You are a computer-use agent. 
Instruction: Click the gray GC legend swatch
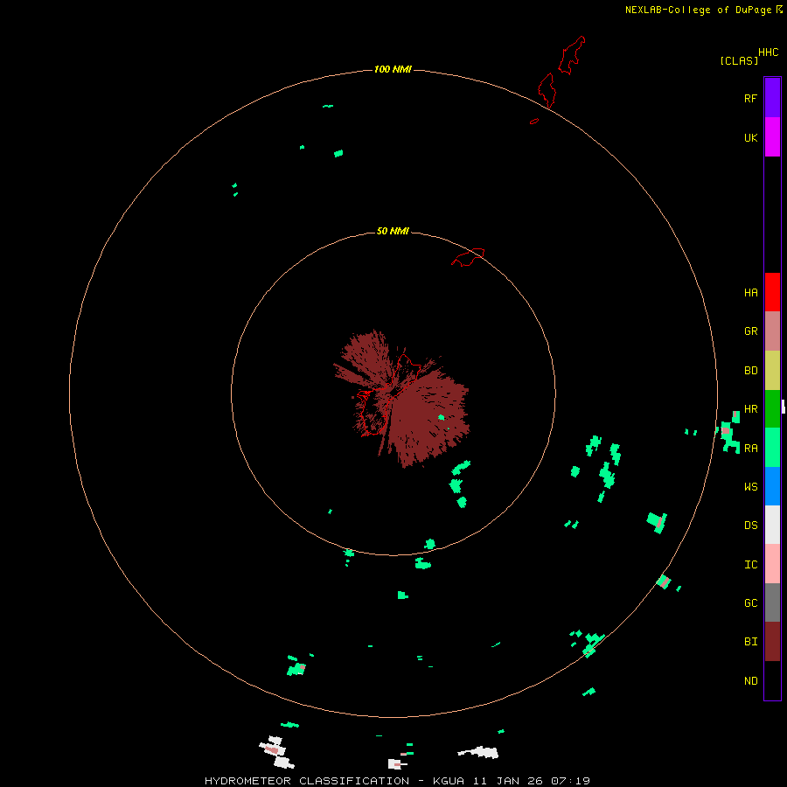click(x=772, y=602)
